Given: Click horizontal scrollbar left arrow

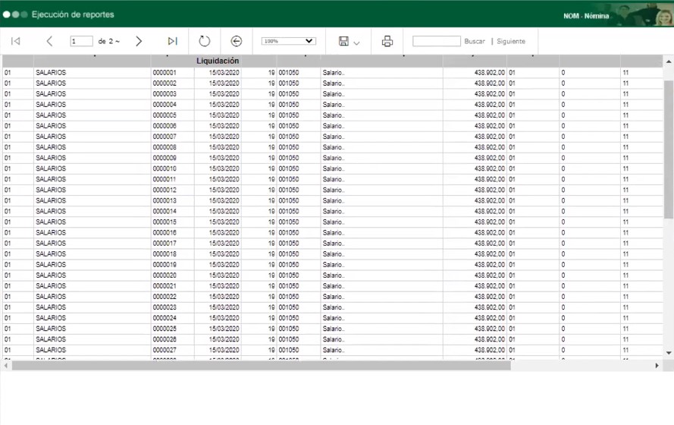Looking at the screenshot, I should (6, 366).
